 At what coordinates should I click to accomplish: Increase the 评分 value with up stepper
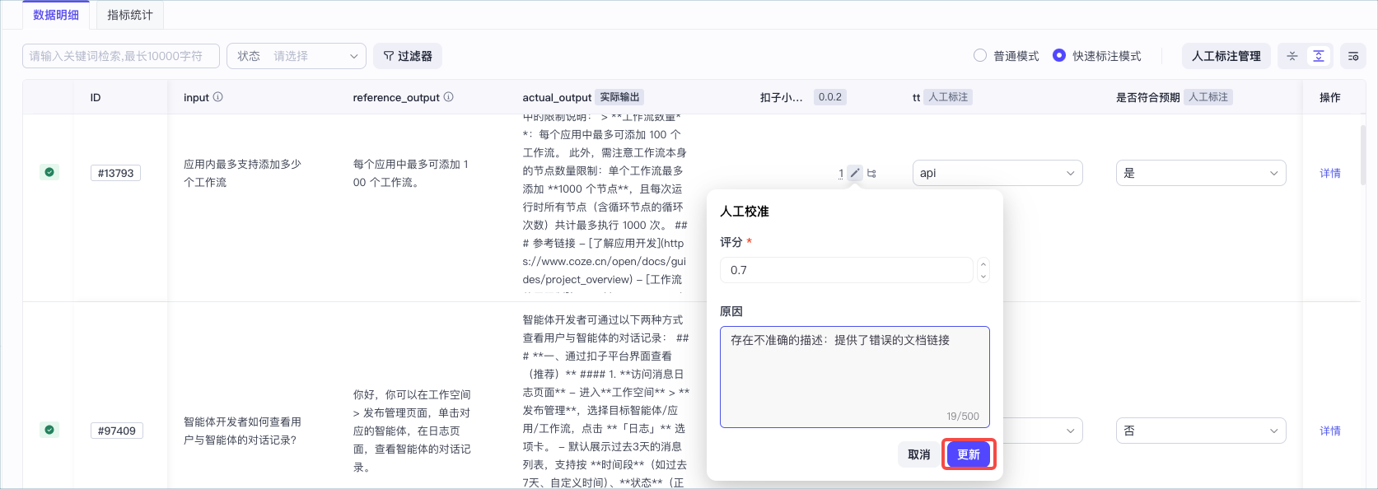[x=983, y=264]
